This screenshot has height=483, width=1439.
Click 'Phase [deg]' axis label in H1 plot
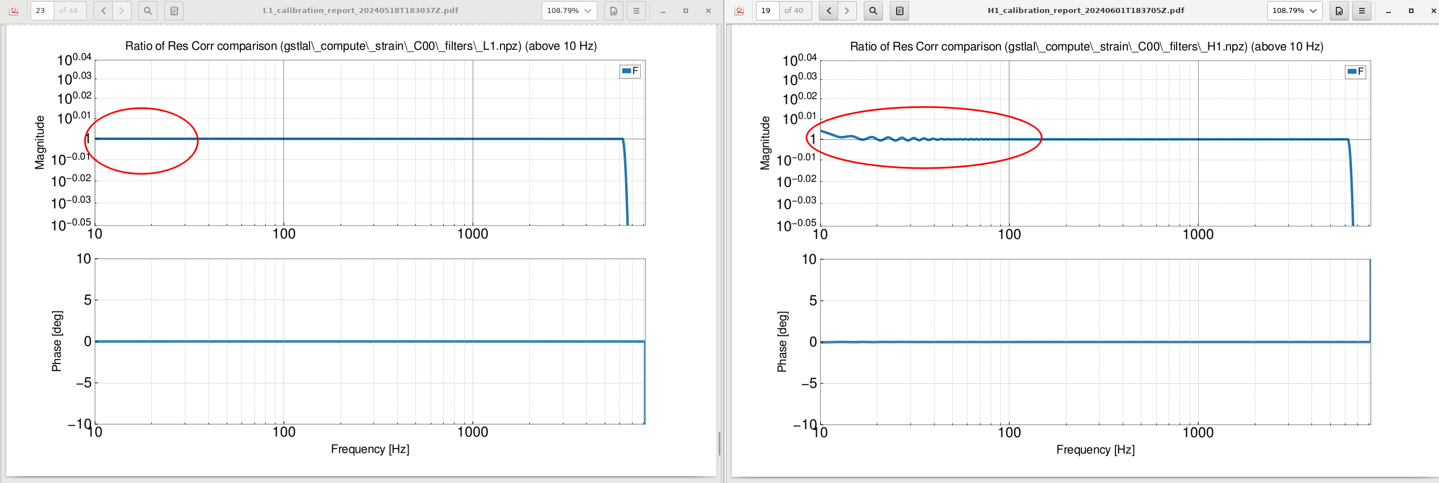782,341
